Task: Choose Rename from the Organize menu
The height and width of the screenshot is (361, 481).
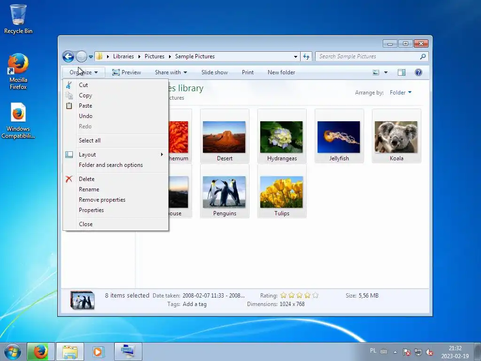Action: [x=116, y=189]
